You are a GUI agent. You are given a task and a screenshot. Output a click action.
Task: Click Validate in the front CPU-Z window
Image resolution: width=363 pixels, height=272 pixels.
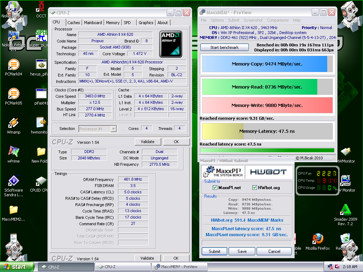pyautogui.click(x=147, y=142)
